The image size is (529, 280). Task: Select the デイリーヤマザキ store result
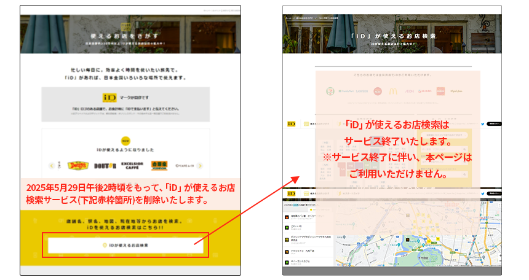[x=308, y=239]
